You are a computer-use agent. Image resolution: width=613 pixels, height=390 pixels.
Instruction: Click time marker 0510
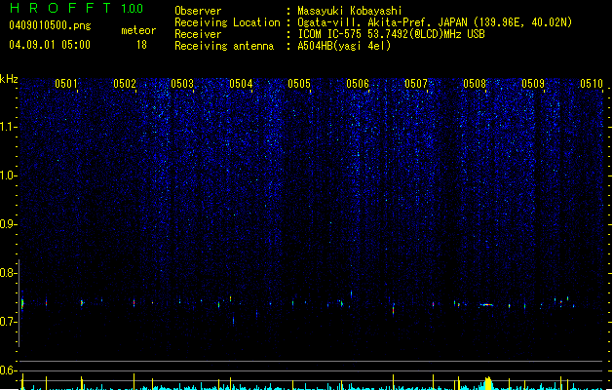point(592,84)
